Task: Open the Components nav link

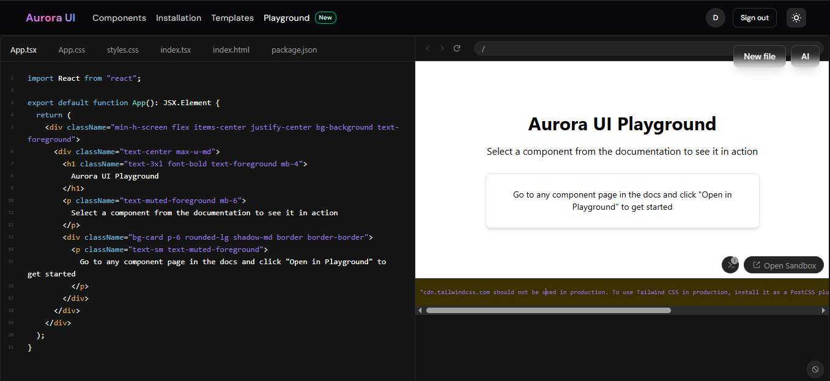Action: coord(119,18)
